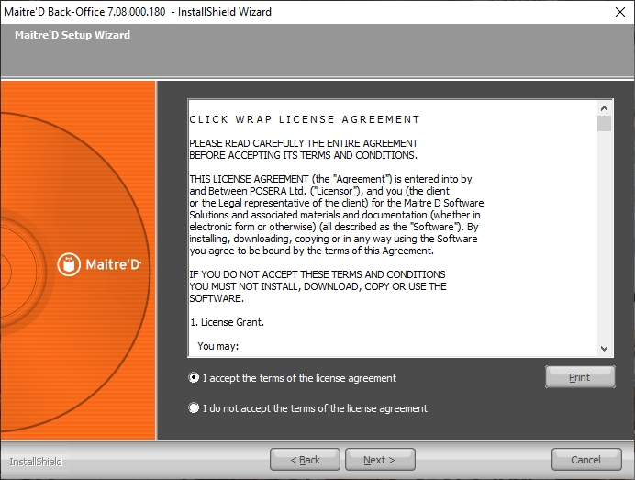Viewport: 635px width, 480px height.
Task: Click the window title bar text
Action: tap(138, 12)
